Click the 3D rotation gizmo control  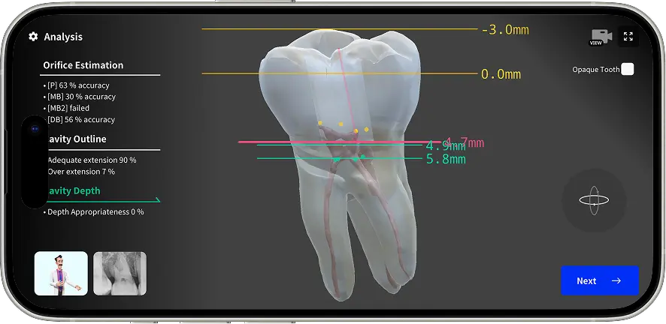click(594, 200)
